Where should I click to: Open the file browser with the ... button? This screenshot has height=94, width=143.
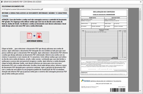point(66,9)
